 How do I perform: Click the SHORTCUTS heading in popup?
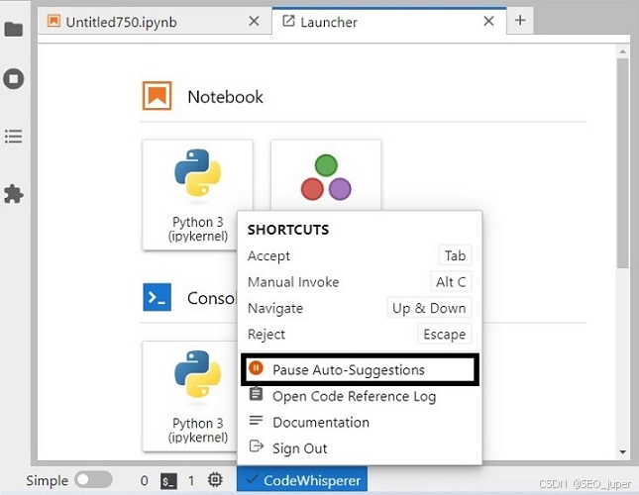point(288,230)
